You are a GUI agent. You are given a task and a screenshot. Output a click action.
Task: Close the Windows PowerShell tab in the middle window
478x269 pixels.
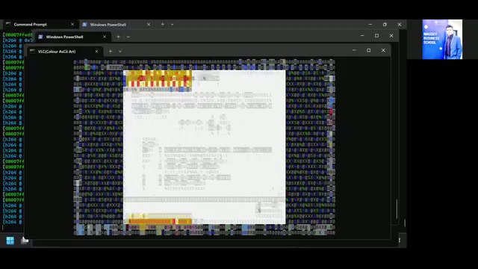tap(105, 37)
